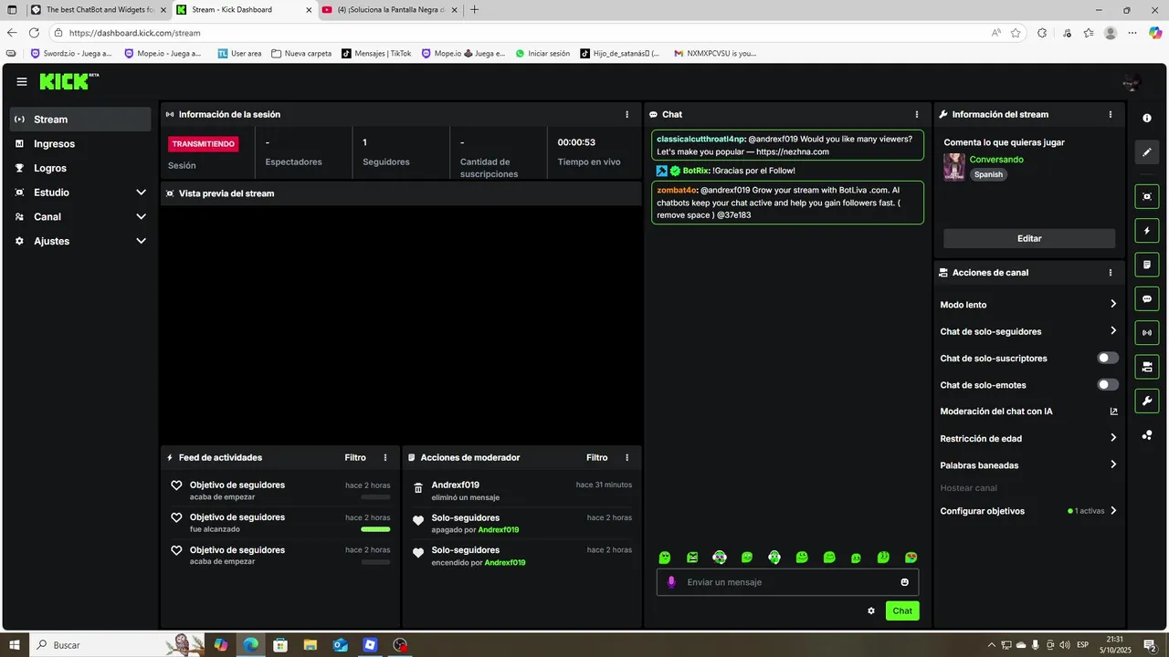Click the three-dots icon at bottom of right sidebar

(x=1147, y=435)
